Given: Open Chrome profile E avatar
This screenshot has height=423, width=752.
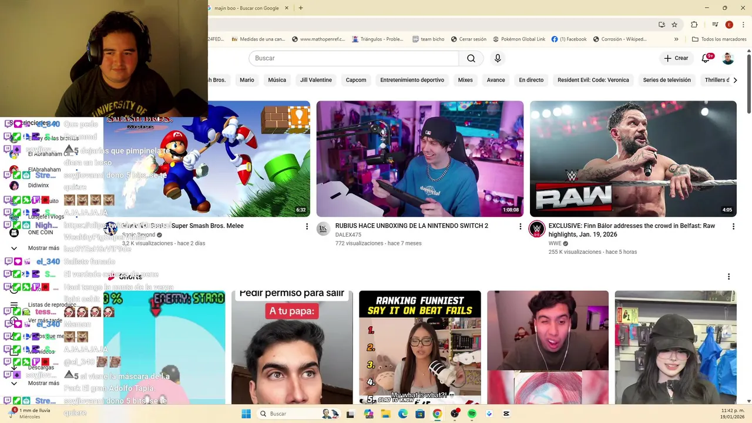Looking at the screenshot, I should pyautogui.click(x=729, y=25).
